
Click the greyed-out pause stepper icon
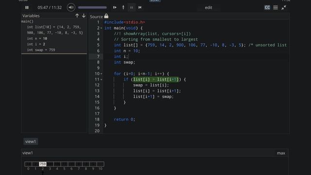point(132,8)
